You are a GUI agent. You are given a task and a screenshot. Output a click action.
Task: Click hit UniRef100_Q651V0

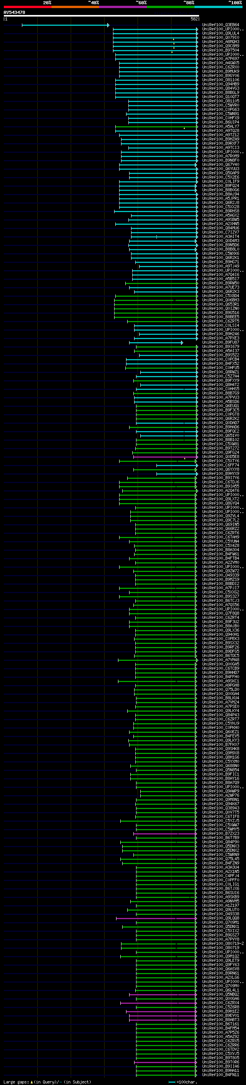pos(221,436)
